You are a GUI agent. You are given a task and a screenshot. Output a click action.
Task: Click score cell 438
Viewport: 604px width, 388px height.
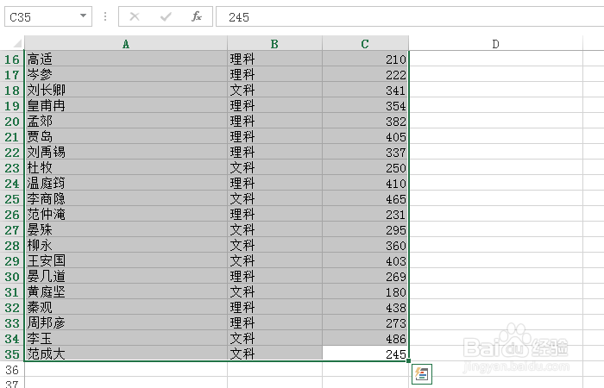tap(365, 307)
